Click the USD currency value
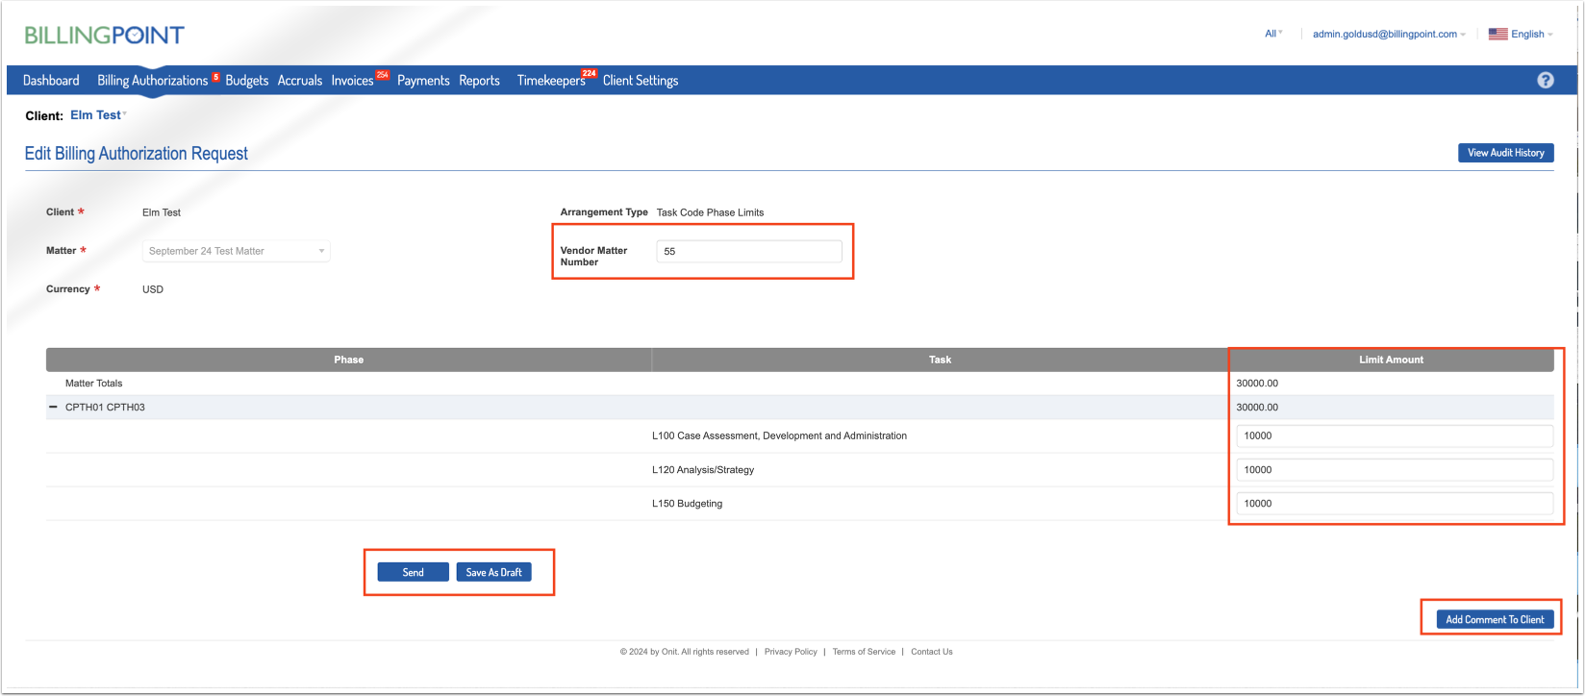This screenshot has width=1585, height=696. (153, 289)
